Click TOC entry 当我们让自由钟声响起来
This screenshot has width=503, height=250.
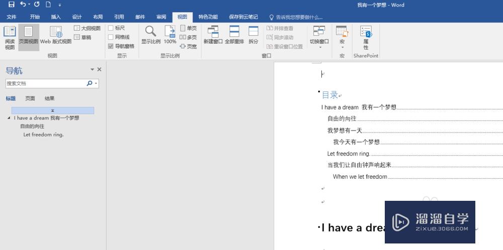[359, 165]
